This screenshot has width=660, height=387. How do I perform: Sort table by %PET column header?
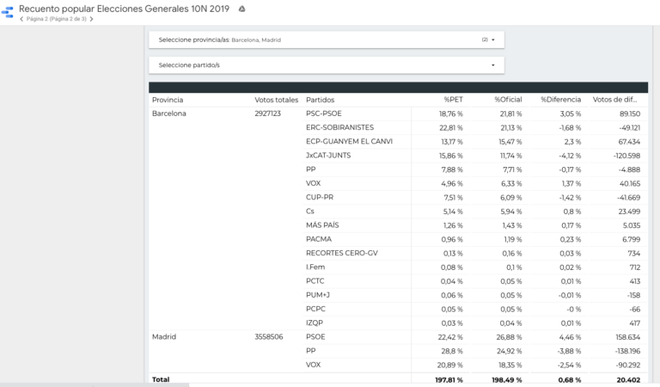453,100
